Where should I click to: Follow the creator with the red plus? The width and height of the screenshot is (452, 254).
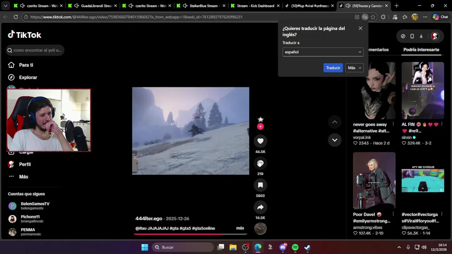[260, 126]
